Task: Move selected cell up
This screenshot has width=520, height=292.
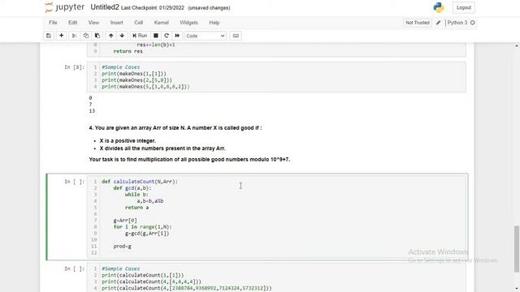Action: pyautogui.click(x=110, y=36)
